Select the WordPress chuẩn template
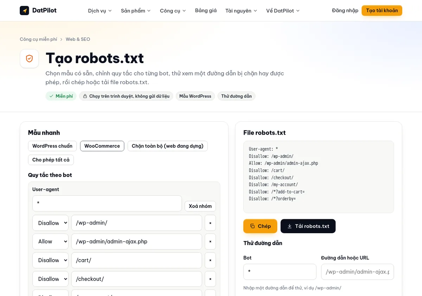The height and width of the screenshot is (296, 422). pyautogui.click(x=52, y=146)
